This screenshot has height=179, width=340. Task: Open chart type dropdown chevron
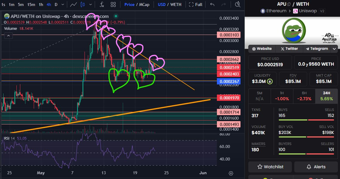click(91, 4)
